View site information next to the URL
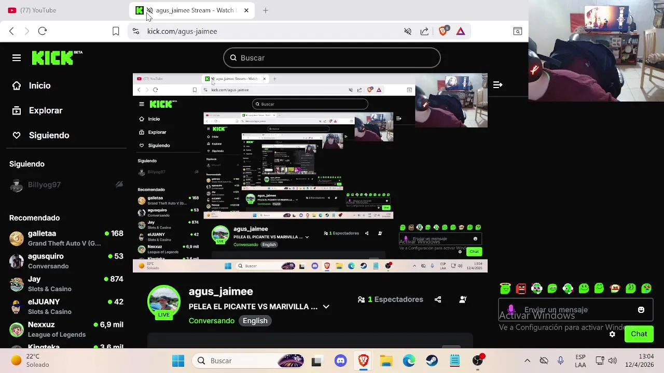664x373 pixels. pyautogui.click(x=136, y=31)
